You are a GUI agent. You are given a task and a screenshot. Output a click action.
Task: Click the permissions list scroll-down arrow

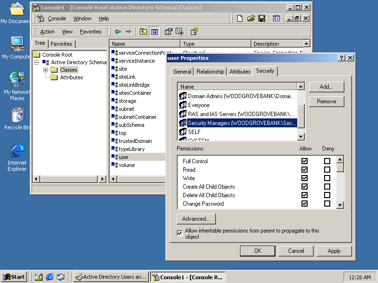tap(340, 205)
